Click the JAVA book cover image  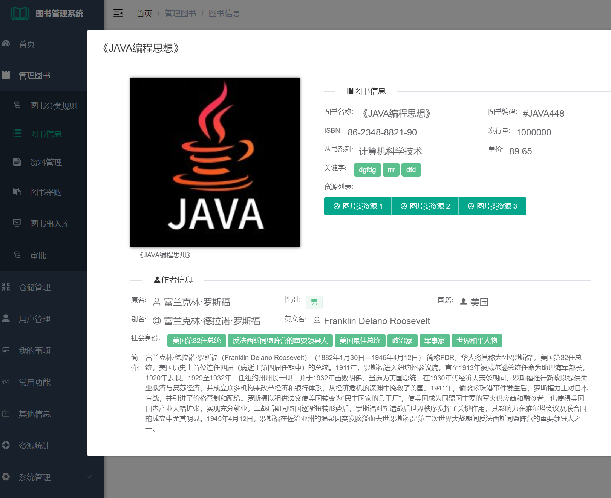point(215,163)
